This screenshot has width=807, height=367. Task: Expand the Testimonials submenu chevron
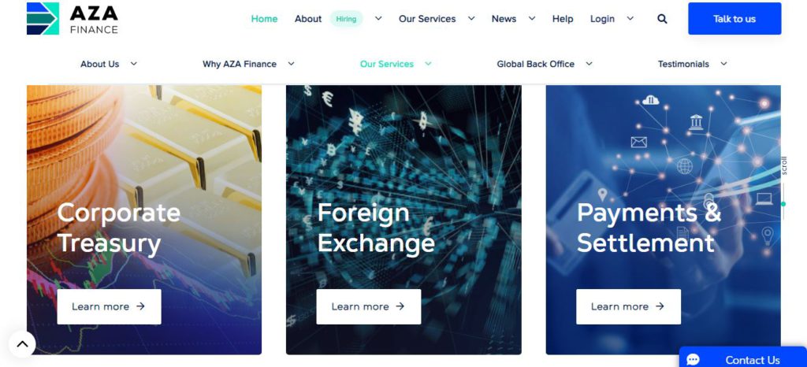click(x=723, y=64)
